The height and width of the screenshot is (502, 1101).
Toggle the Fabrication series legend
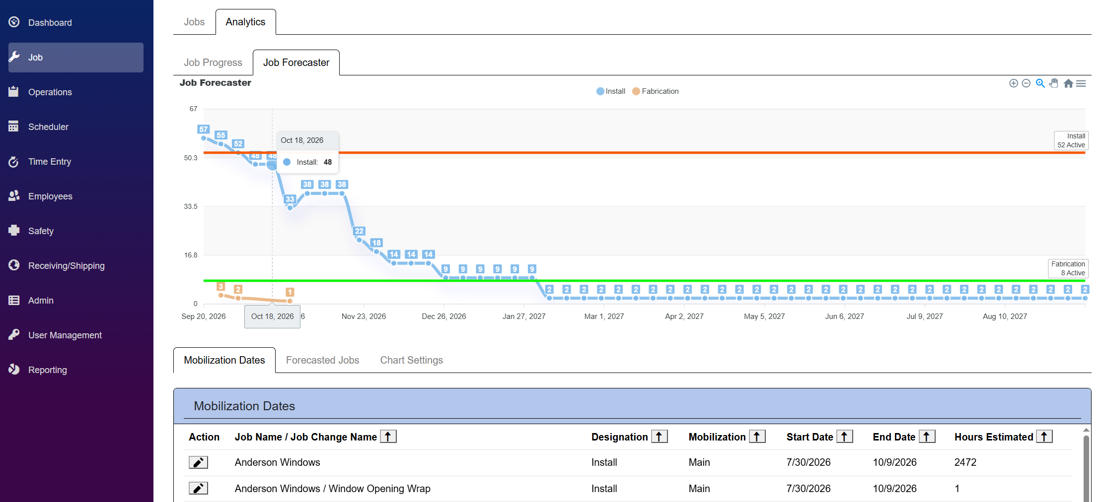656,91
